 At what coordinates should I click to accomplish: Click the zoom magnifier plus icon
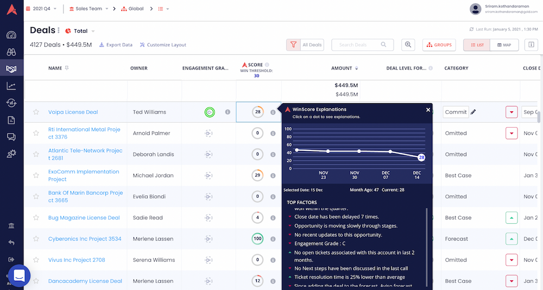point(408,45)
